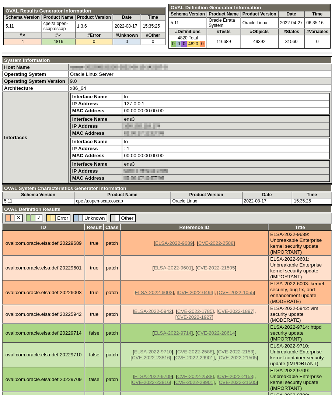Follow the ELSA-2022-9710 link
This screenshot has height=395, width=335.
[x=153, y=352]
